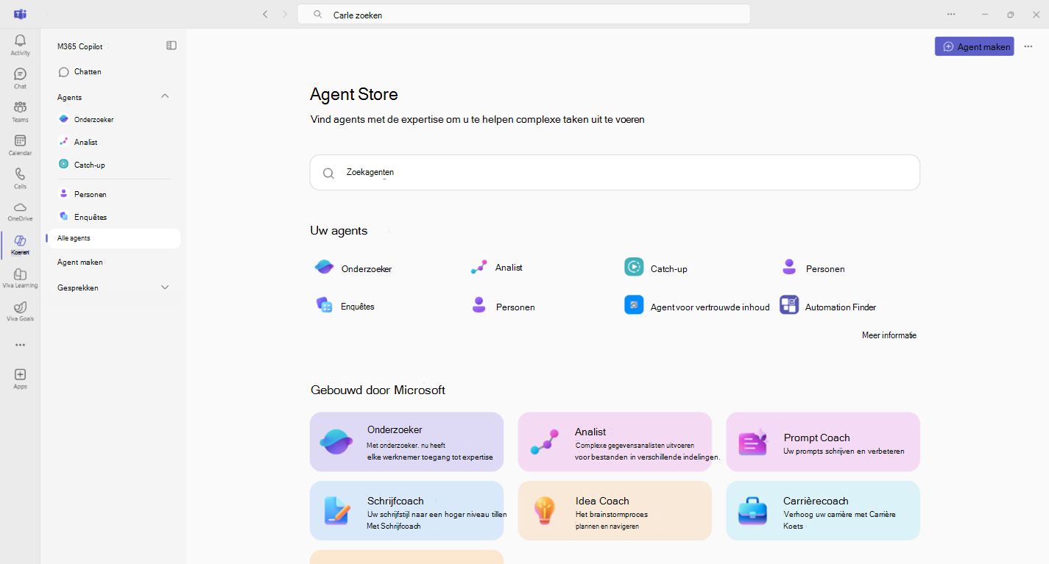Image resolution: width=1049 pixels, height=564 pixels.
Task: Open more options beside Agent maken button
Action: click(x=1028, y=46)
